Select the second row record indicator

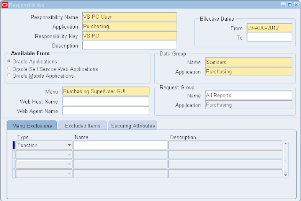(x=14, y=155)
